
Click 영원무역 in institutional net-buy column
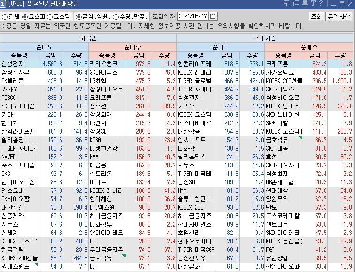click(277, 199)
